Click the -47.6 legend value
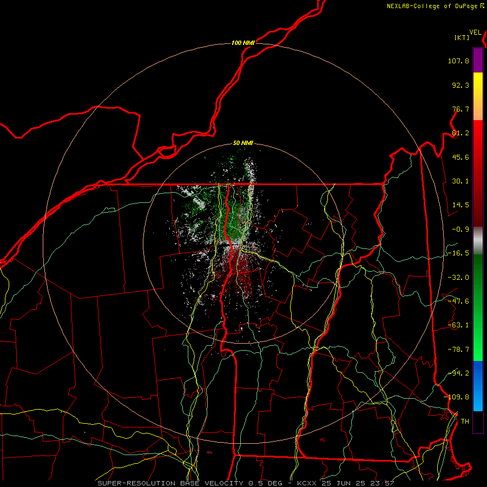This screenshot has height=487, width=487. (458, 301)
